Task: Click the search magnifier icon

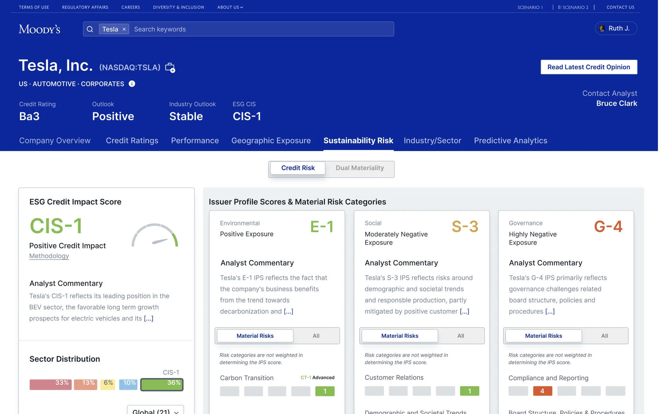Action: click(x=90, y=29)
